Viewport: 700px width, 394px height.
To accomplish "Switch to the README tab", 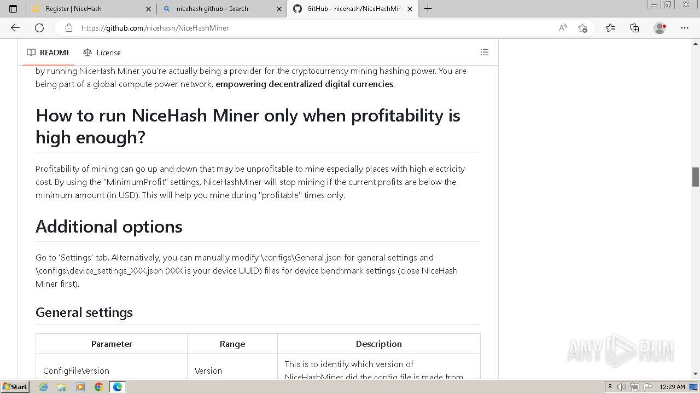I will click(x=49, y=53).
